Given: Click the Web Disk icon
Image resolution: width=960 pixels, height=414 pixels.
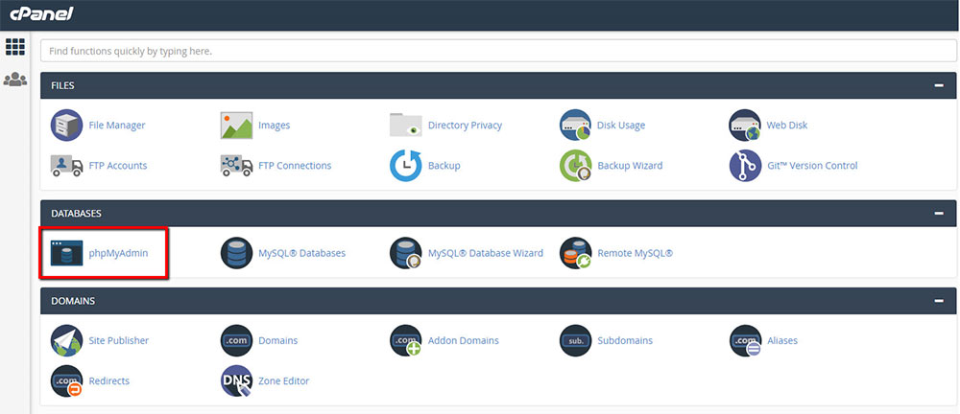Looking at the screenshot, I should point(745,126).
